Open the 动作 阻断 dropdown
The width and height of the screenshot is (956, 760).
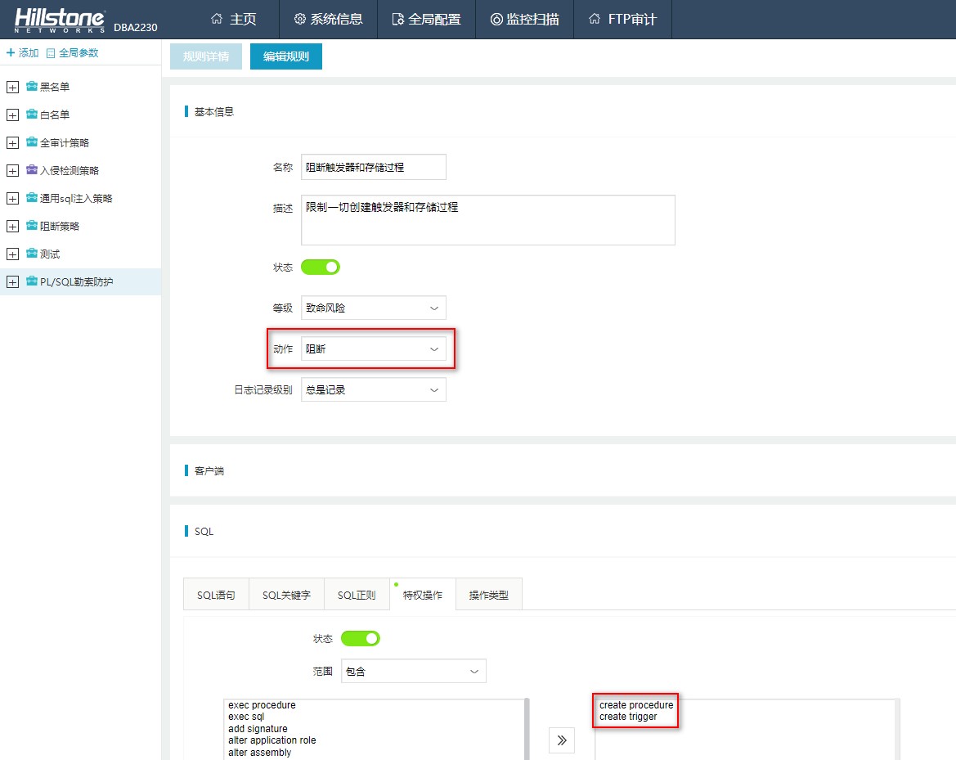[x=373, y=349]
